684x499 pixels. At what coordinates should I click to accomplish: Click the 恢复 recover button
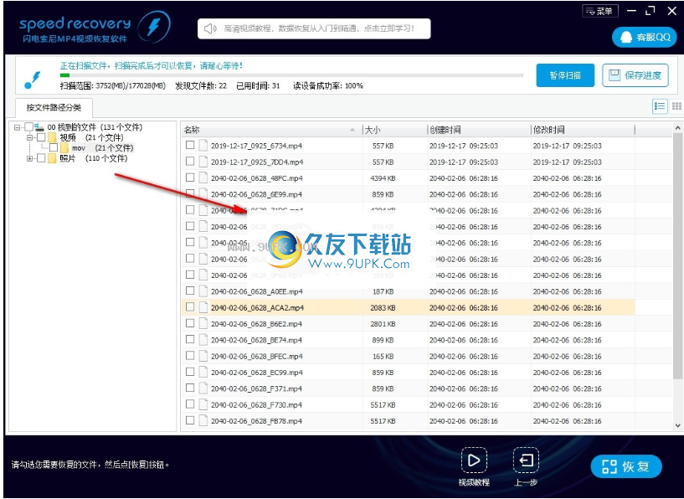(626, 466)
